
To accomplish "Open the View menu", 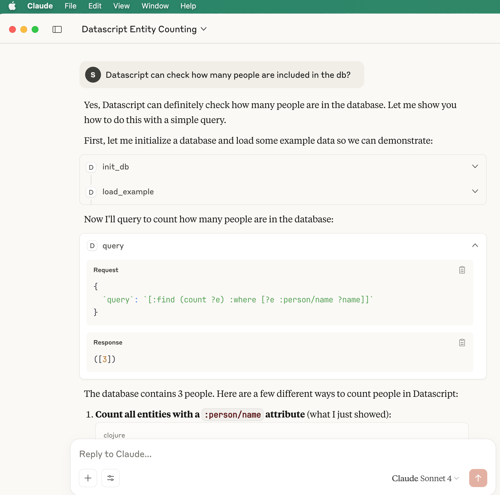I will [121, 6].
